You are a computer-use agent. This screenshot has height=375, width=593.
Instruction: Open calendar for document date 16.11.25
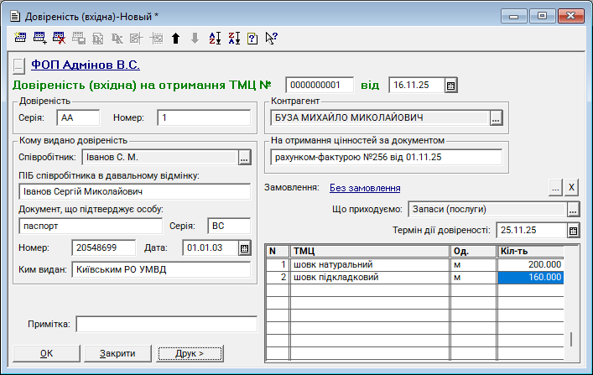450,85
